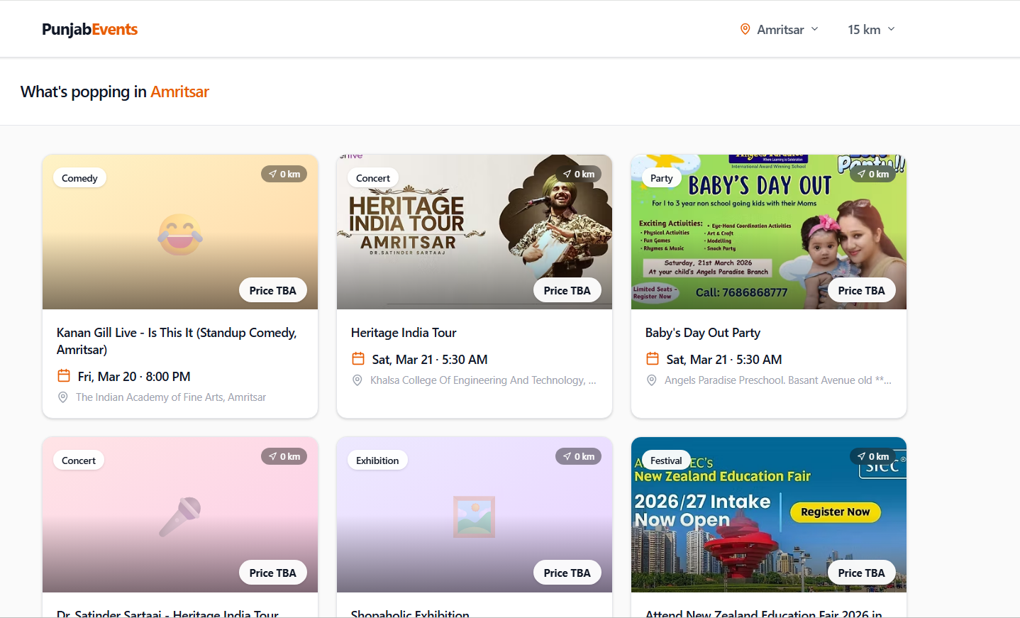Click the chevron arrow next to 15 km
The height and width of the screenshot is (618, 1020).
892,29
